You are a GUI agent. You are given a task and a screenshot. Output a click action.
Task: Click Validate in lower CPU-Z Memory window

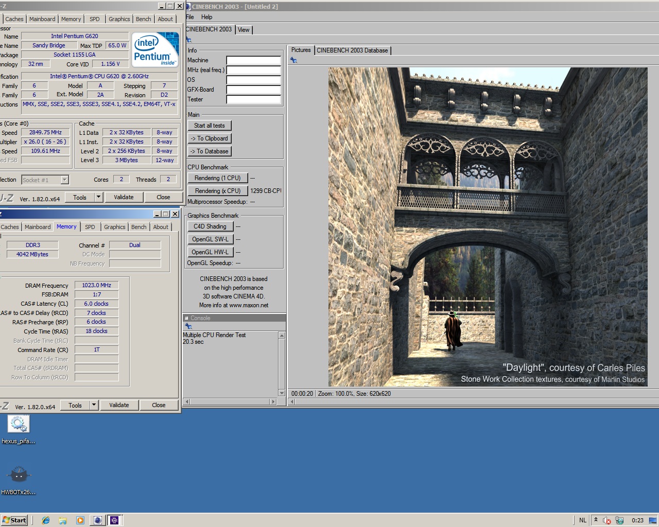[119, 405]
